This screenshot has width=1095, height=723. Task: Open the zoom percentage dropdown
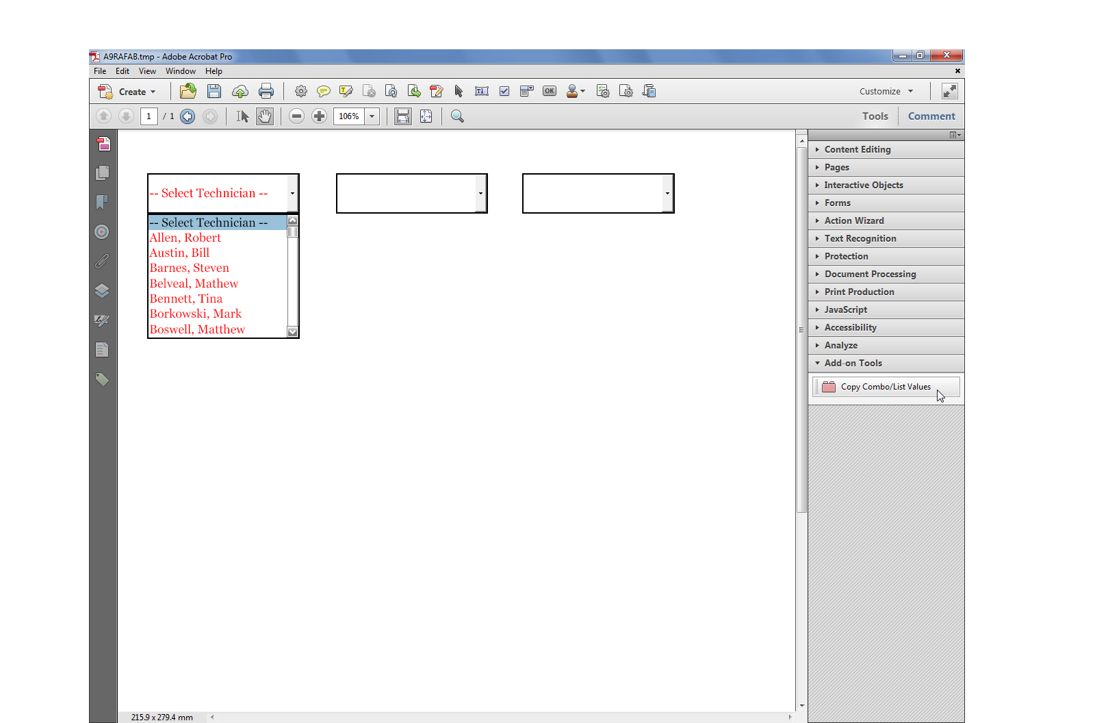coord(372,116)
